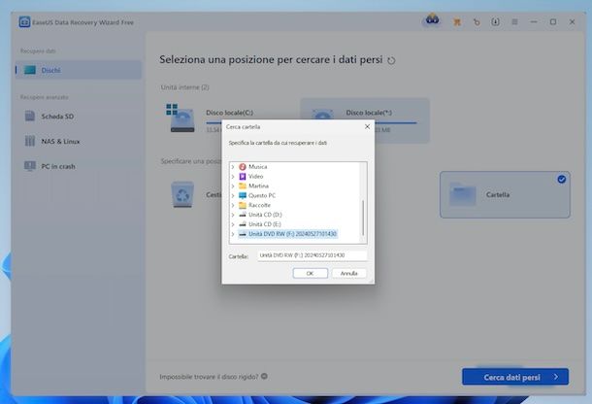Select 'Unità CD (E:)' in the folder tree

[265, 224]
